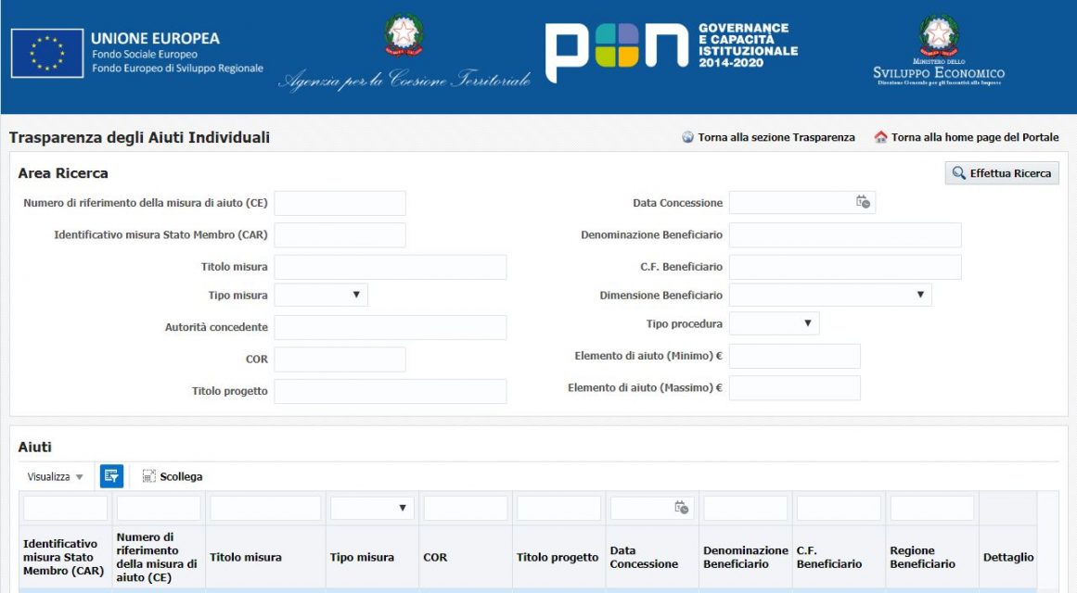Click the Titolo progetto column filter box

coord(559,509)
